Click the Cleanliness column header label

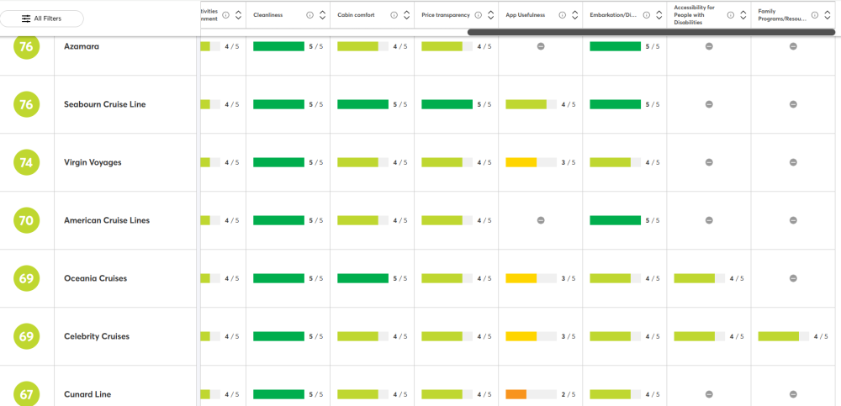(268, 15)
